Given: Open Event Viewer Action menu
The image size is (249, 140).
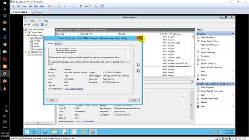Looking at the screenshot, I should pyautogui.click(x=33, y=21).
